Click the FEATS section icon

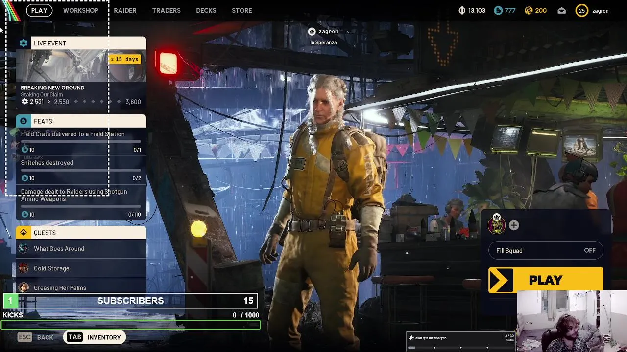pyautogui.click(x=24, y=121)
